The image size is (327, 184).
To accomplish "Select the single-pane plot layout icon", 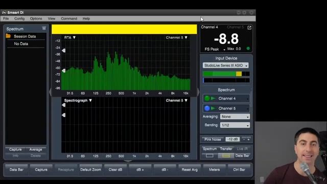I will pyautogui.click(x=209, y=155).
